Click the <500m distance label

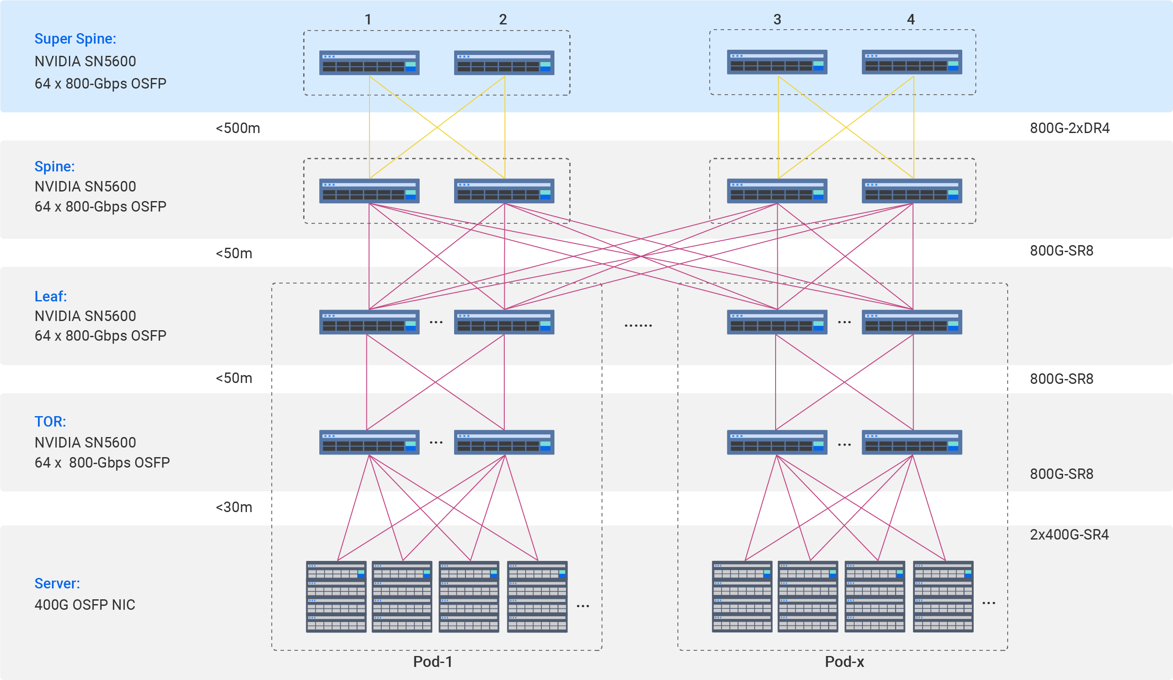pos(238,128)
